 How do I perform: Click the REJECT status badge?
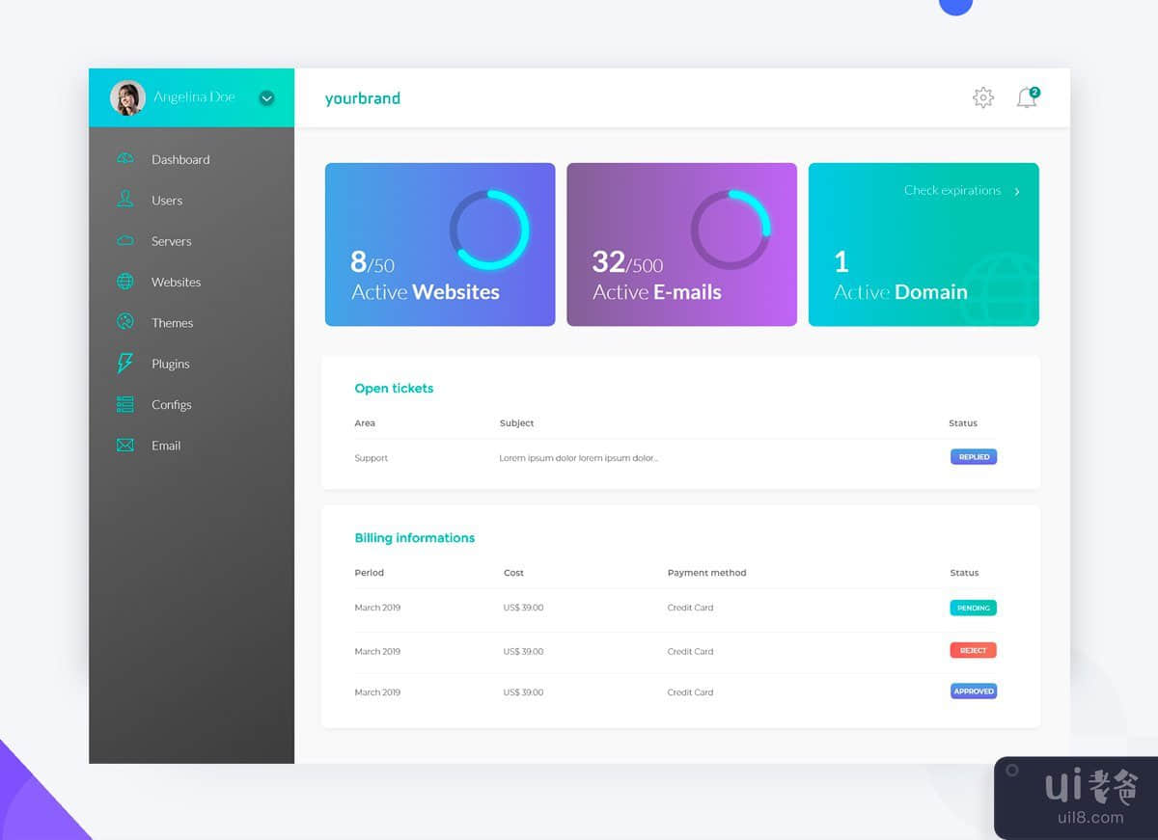[973, 650]
